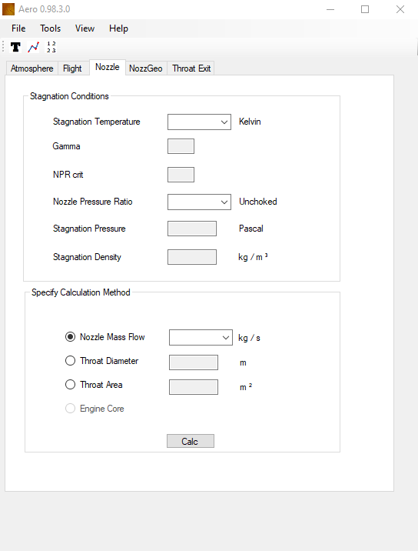Viewport: 418px width, 551px height.
Task: Switch to the NozzGeo tab
Action: coord(146,68)
